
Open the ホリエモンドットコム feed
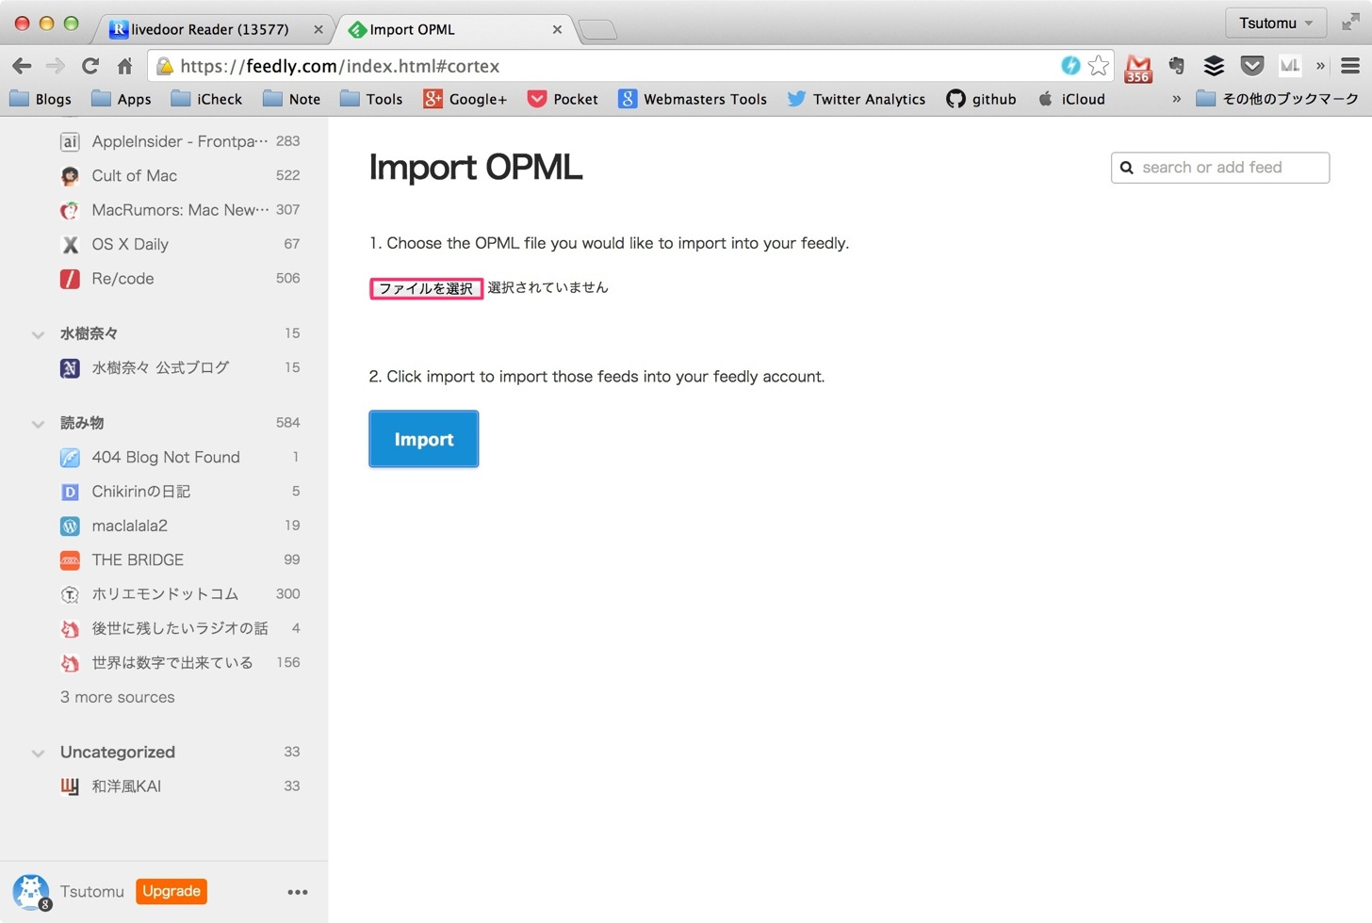point(180,593)
